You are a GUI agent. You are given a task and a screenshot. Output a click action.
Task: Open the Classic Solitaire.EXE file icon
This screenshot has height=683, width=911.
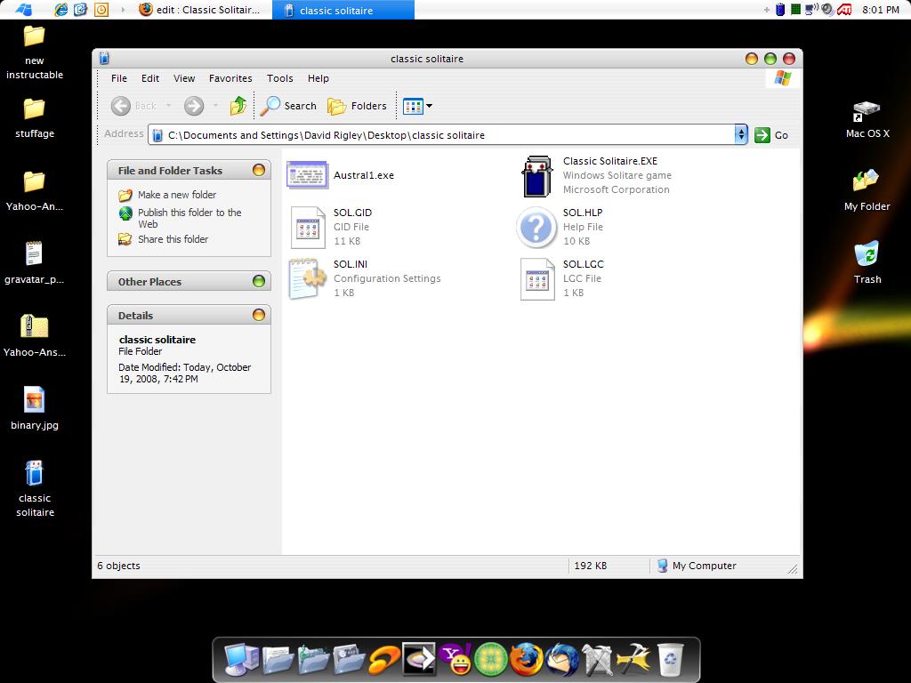click(x=537, y=175)
